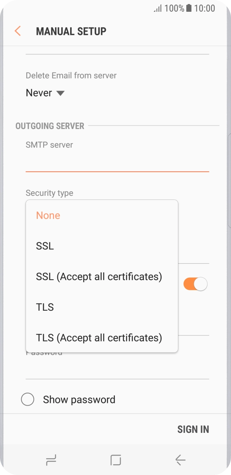
Task: Tap the battery status icon
Action: (x=189, y=8)
